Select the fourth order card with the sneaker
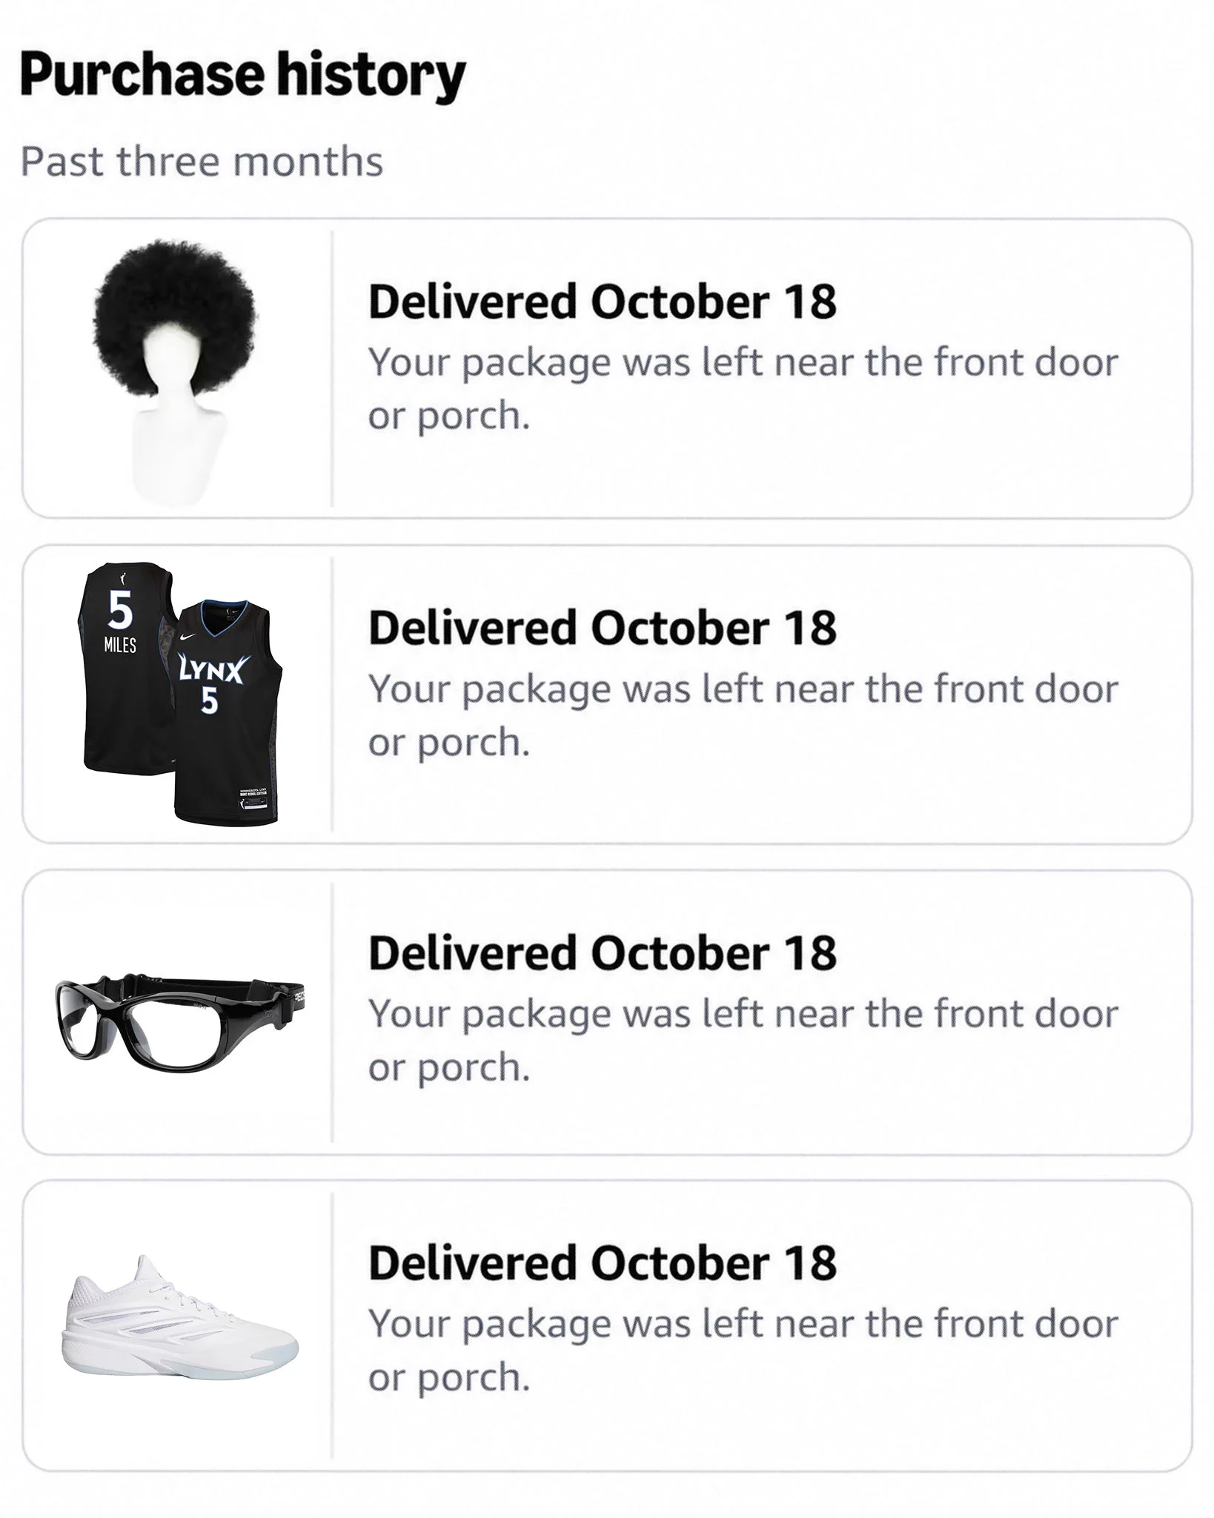This screenshot has height=1518, width=1214. pyautogui.click(x=607, y=1326)
